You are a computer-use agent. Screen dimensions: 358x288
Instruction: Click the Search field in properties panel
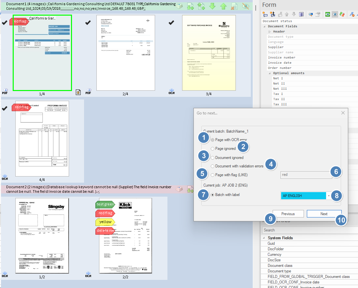tap(309, 230)
